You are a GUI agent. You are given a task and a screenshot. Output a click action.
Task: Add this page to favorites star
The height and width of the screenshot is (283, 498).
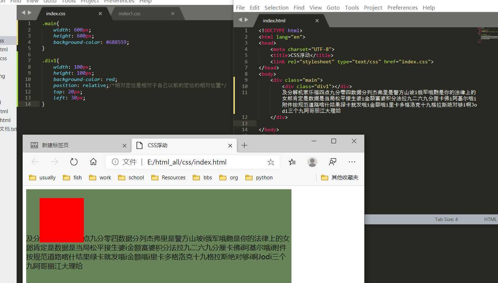point(271,162)
